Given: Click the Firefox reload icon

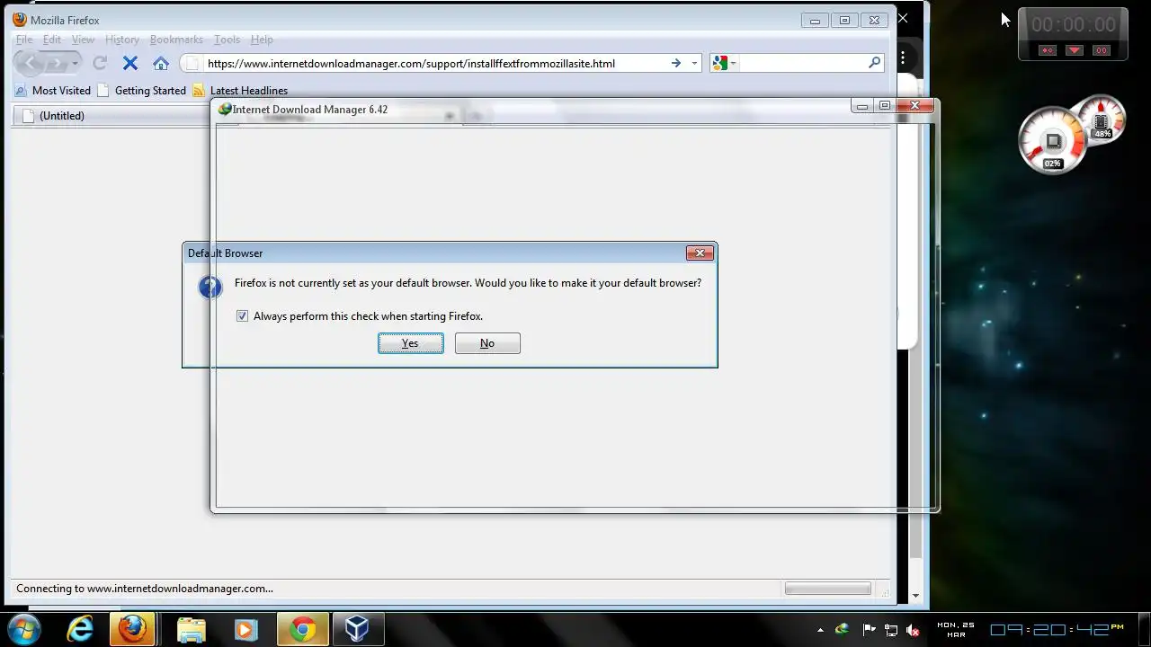Looking at the screenshot, I should click(100, 63).
